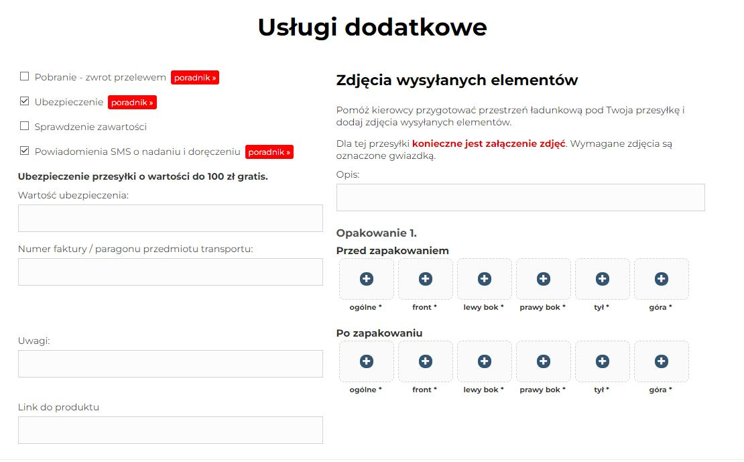Disable Powiadomienia SMS checkbox

coord(25,150)
